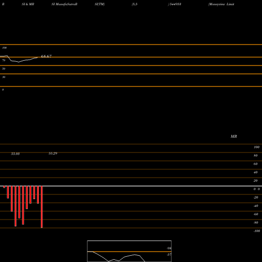
Task: Click the 'Moneyview Limit' header text
Action: point(221,4)
